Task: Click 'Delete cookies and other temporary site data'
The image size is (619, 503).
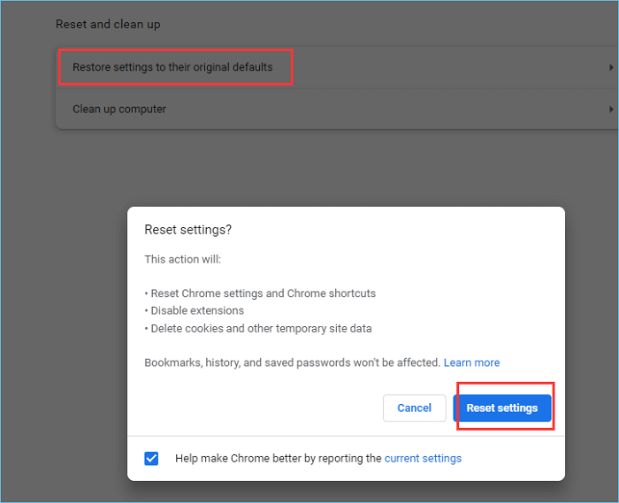Action: coord(261,329)
